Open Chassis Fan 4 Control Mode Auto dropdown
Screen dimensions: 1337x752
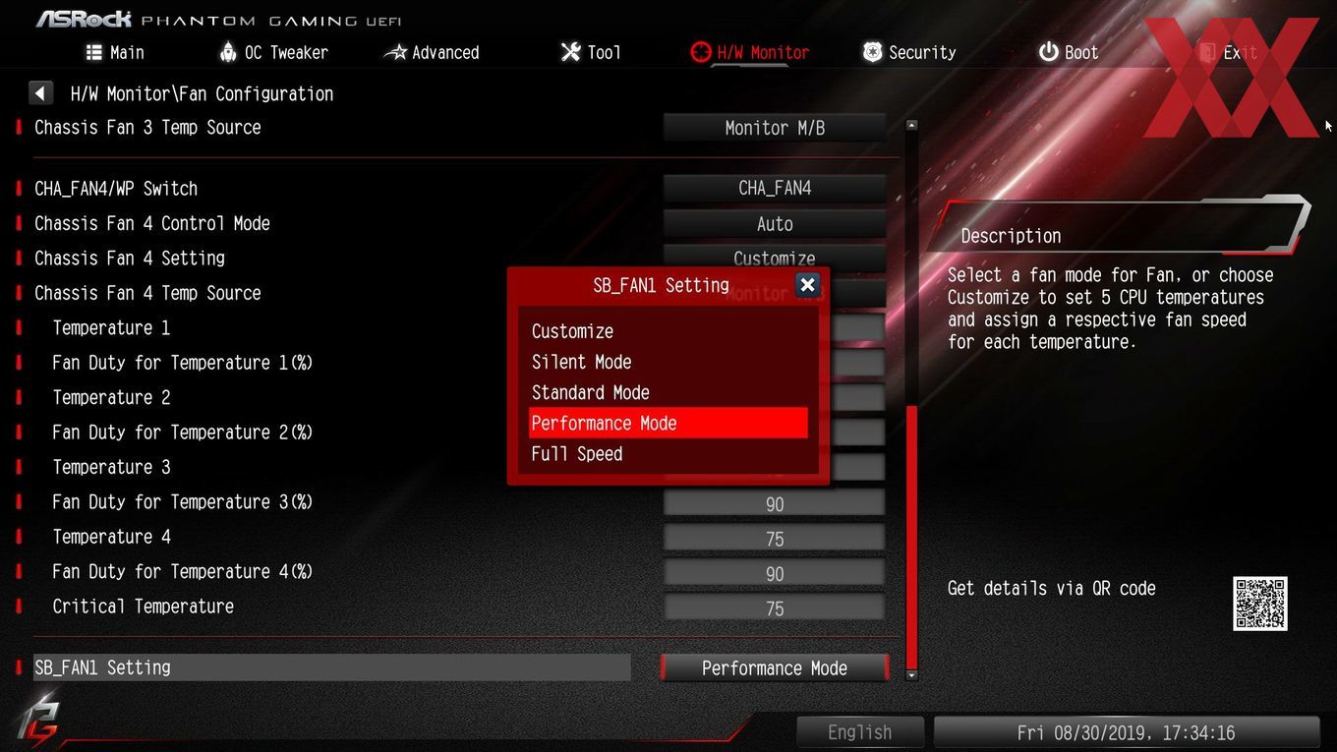click(775, 224)
